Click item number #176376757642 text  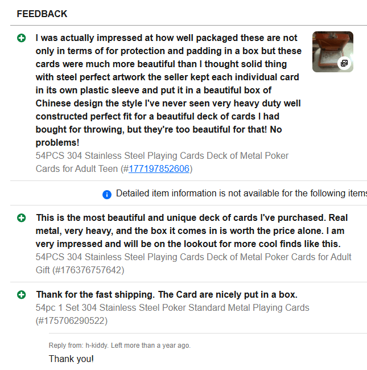(88, 270)
